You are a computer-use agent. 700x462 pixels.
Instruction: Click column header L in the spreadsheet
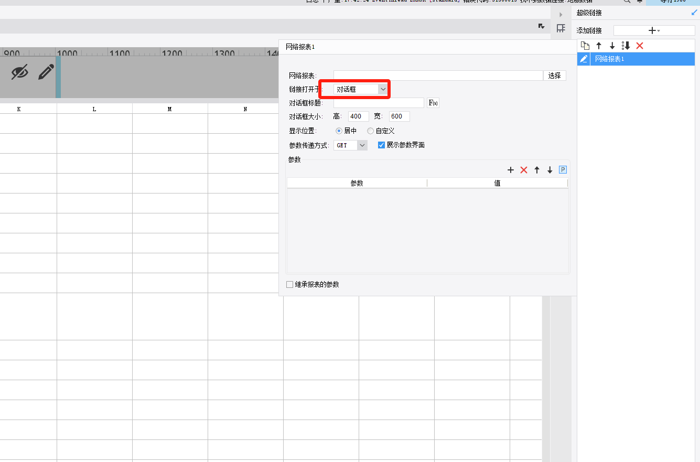coord(94,109)
